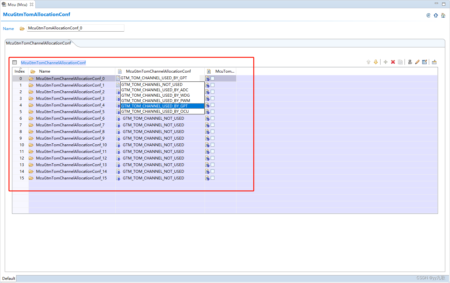Click the red delete row icon

[x=393, y=62]
